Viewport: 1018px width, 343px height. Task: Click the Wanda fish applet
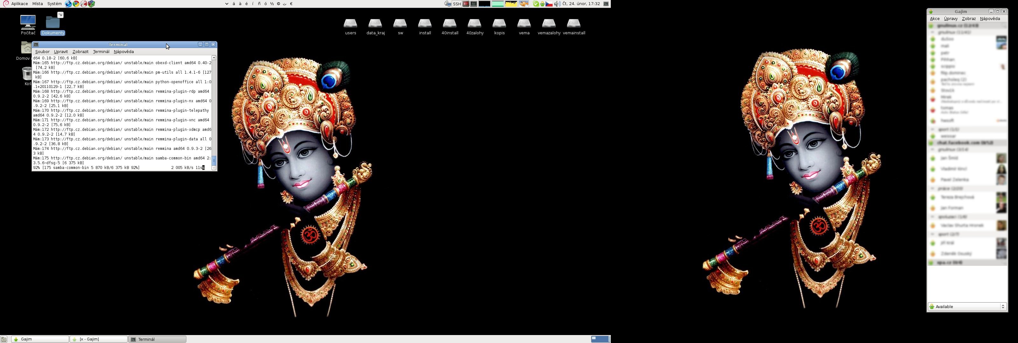tap(524, 4)
